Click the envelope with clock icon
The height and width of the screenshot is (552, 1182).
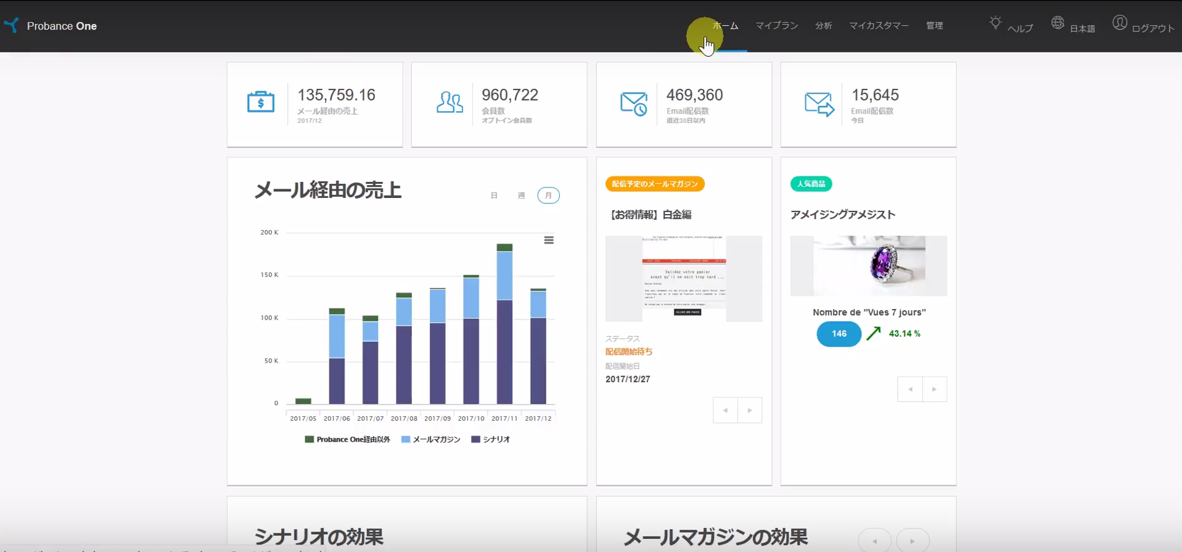[x=634, y=104]
